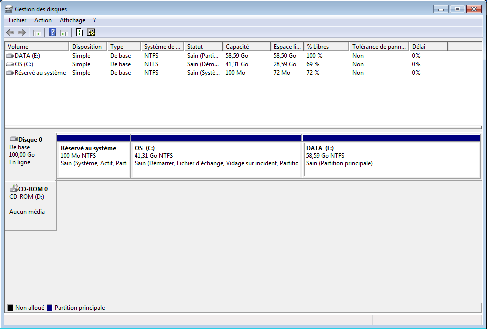Screen dimensions: 487x329
Task: Click 'Sain (Dém...' status in OS row
Action: (203, 64)
